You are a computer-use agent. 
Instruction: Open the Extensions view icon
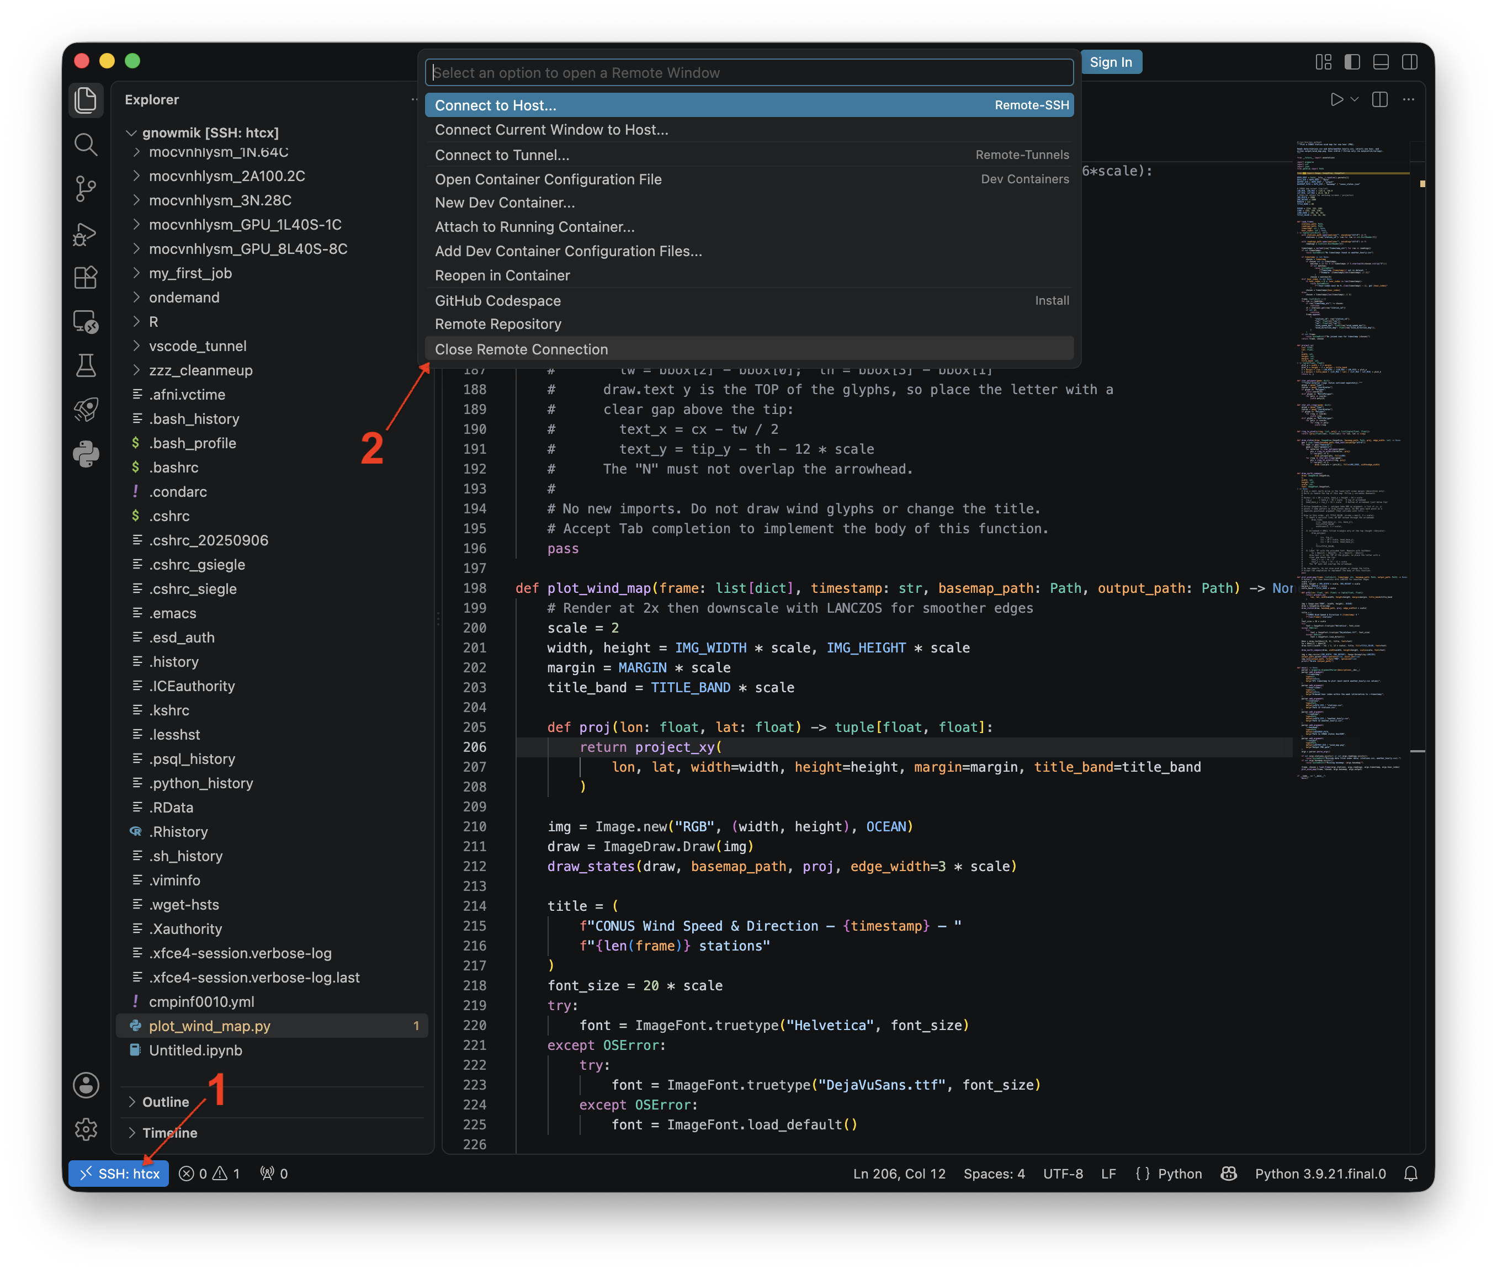(85, 277)
